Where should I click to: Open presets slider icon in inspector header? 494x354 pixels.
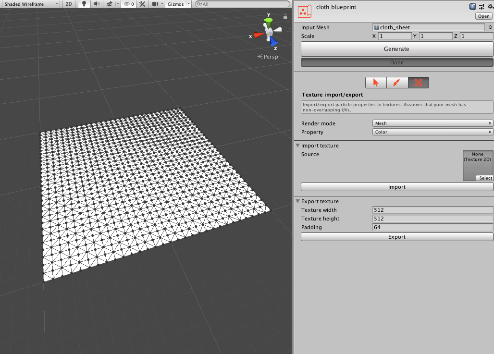click(x=482, y=7)
